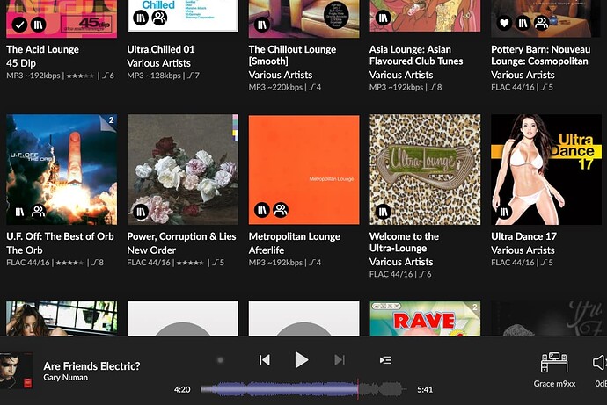Click the red playhead marker on the waveform
The height and width of the screenshot is (405, 607).
pyautogui.click(x=358, y=389)
